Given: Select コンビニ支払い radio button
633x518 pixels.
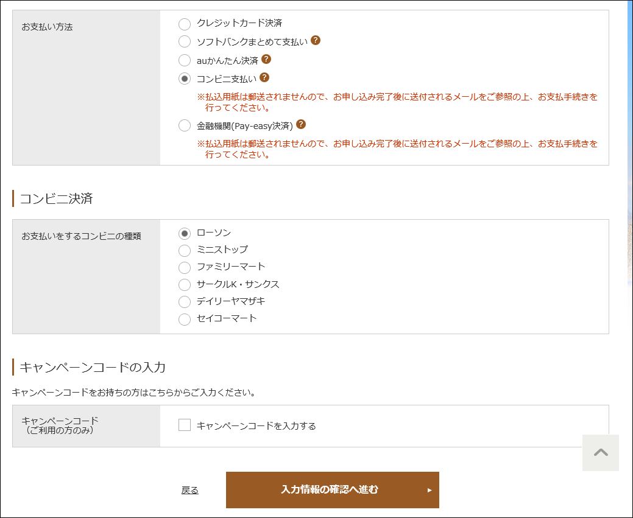Looking at the screenshot, I should (185, 79).
